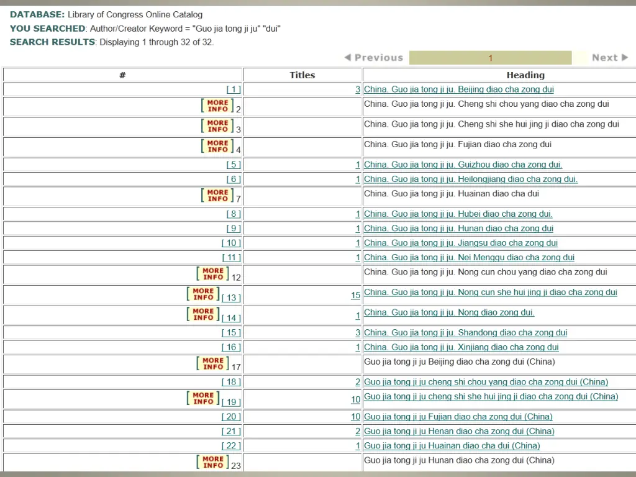
Task: Open entry number [ 8 ]
Action: pos(234,214)
